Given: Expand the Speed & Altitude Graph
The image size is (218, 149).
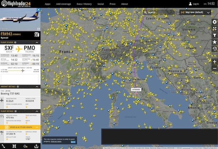Looking at the screenshot, I should pyautogui.click(x=20, y=127).
